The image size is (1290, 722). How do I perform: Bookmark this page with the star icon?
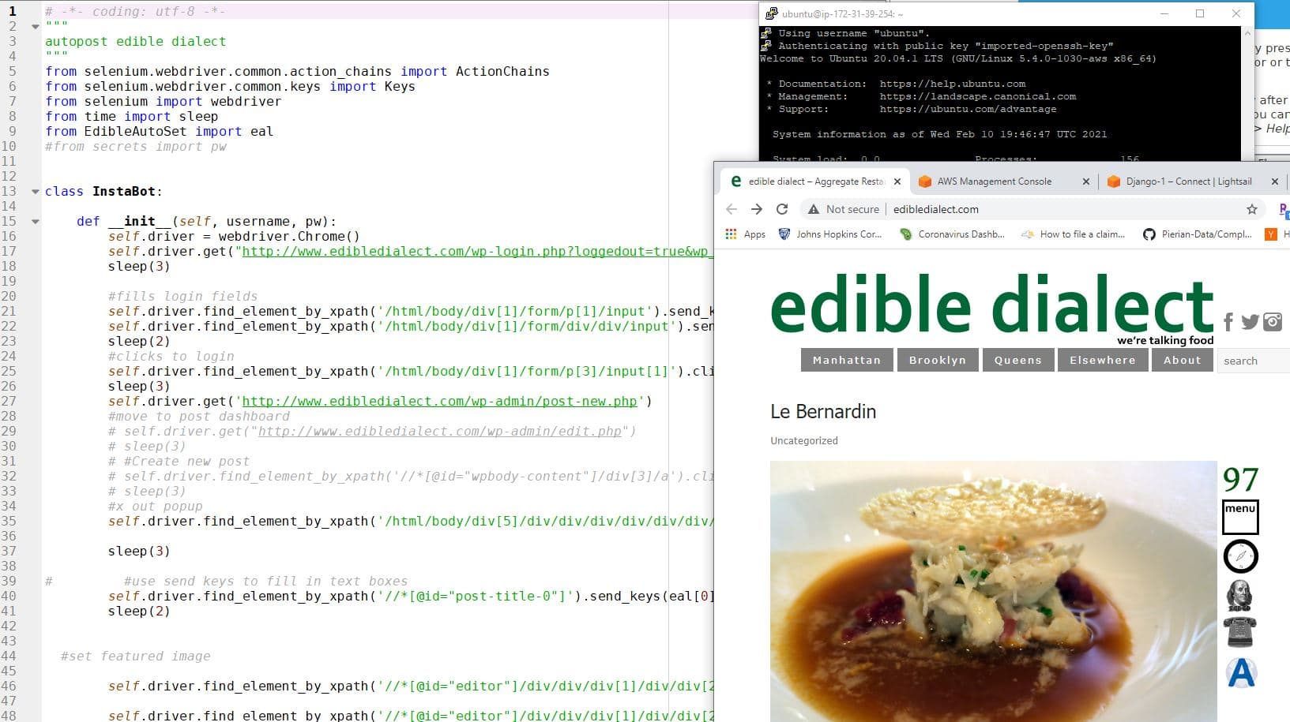[1251, 209]
